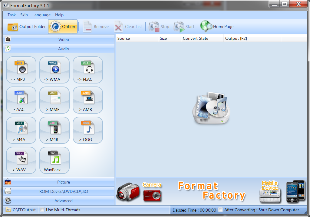Open the FLAC converter
Screen dimensions: 310x217
point(87,70)
